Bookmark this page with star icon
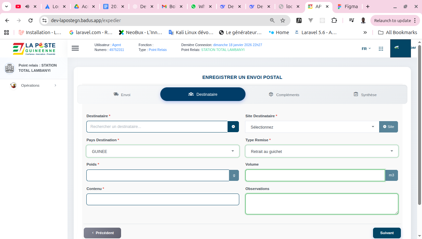This screenshot has width=422, height=239. tap(283, 20)
